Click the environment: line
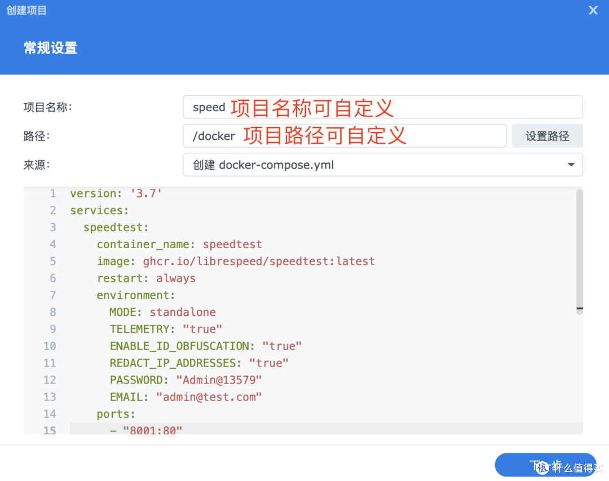Image resolution: width=609 pixels, height=481 pixels. click(x=135, y=295)
